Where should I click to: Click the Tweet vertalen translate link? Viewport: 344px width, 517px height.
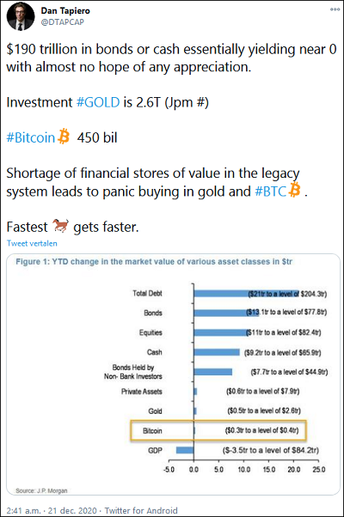pos(32,243)
